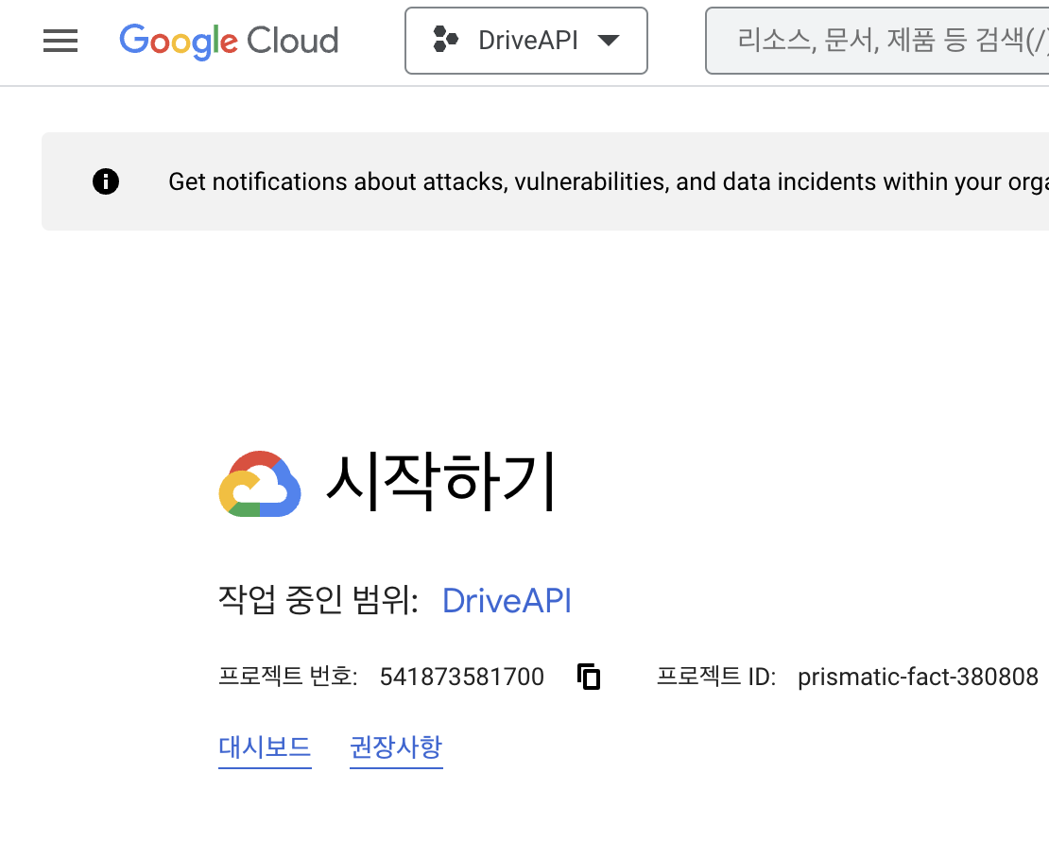
Task: Click the DriveAPI label in project selector
Action: (528, 41)
